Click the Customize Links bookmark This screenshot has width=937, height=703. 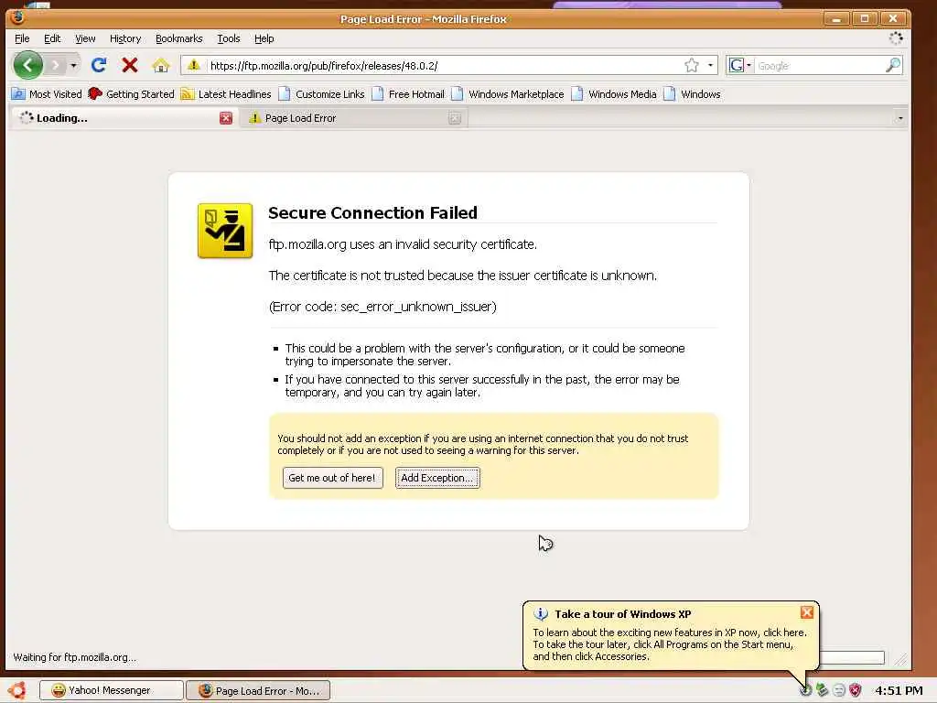click(x=321, y=94)
